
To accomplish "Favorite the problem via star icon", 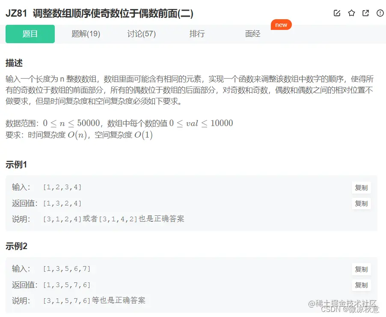I will pos(351,13).
